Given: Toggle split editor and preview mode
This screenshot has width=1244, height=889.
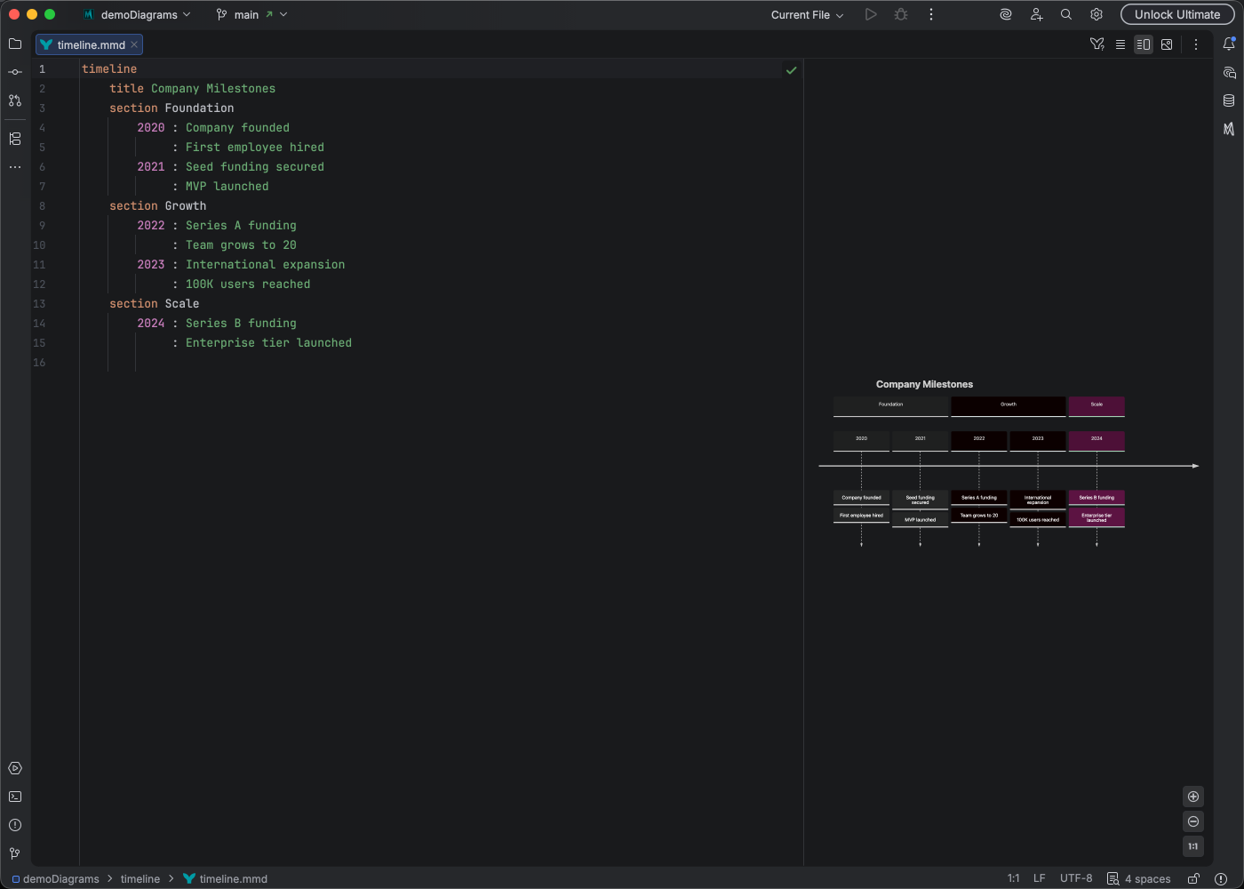Looking at the screenshot, I should [x=1144, y=44].
